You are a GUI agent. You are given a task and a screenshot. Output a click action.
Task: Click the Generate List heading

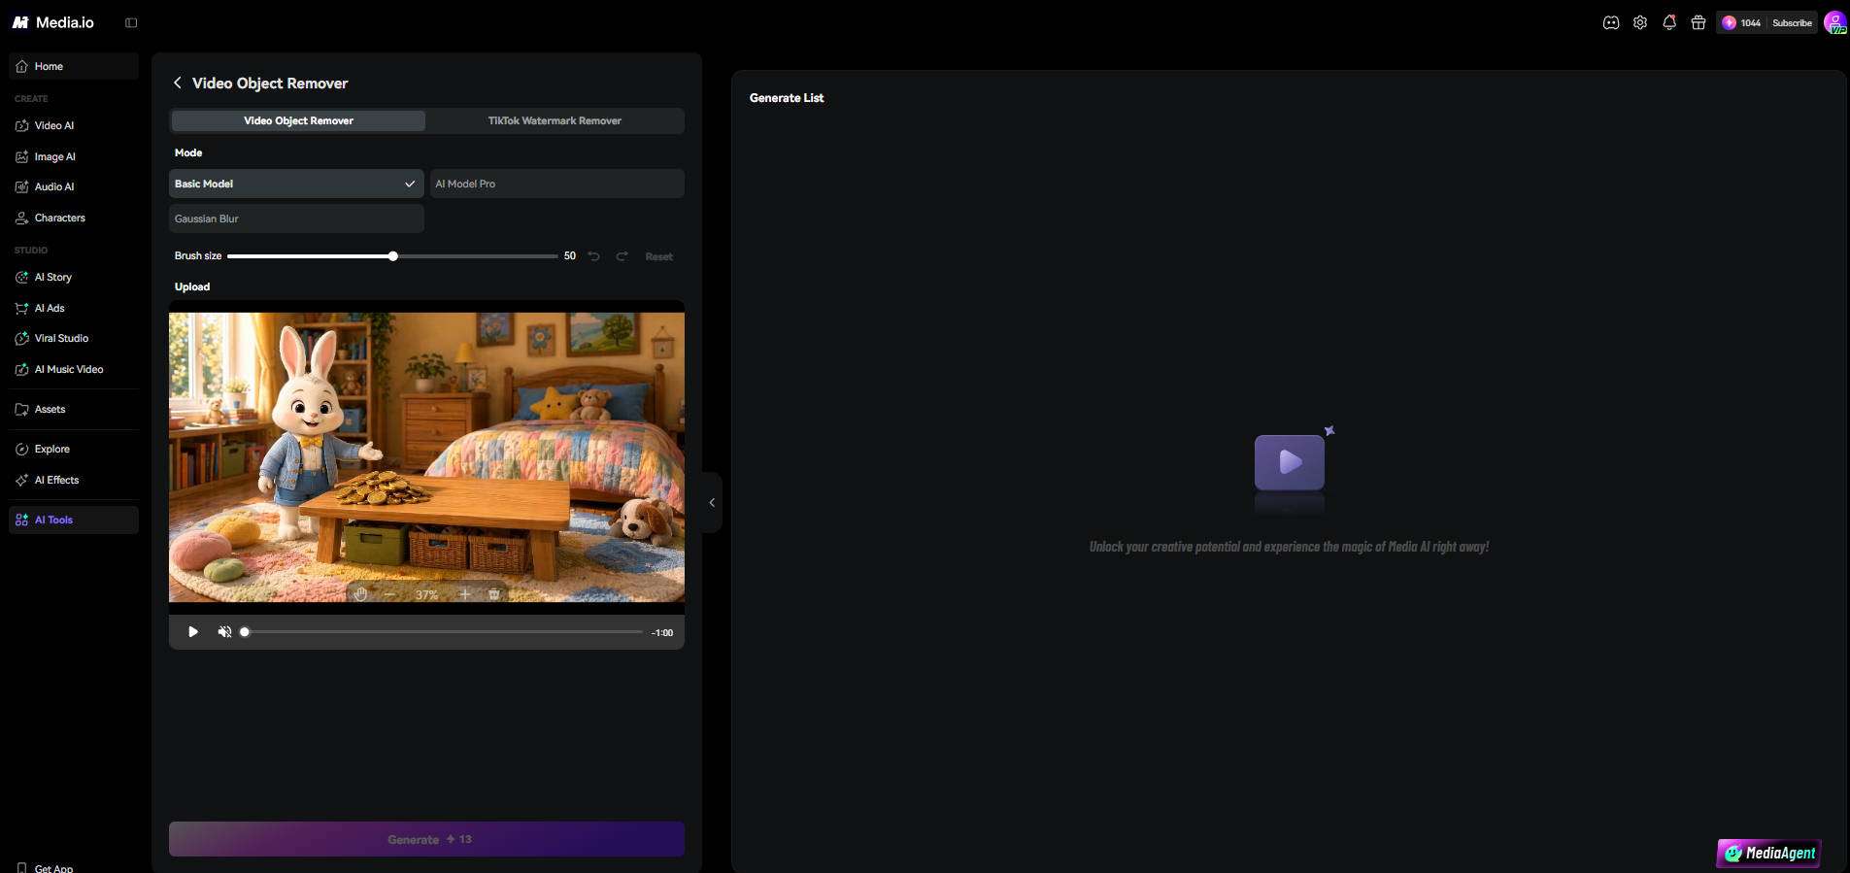click(x=787, y=98)
